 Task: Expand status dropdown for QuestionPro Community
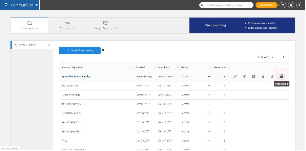209,77
